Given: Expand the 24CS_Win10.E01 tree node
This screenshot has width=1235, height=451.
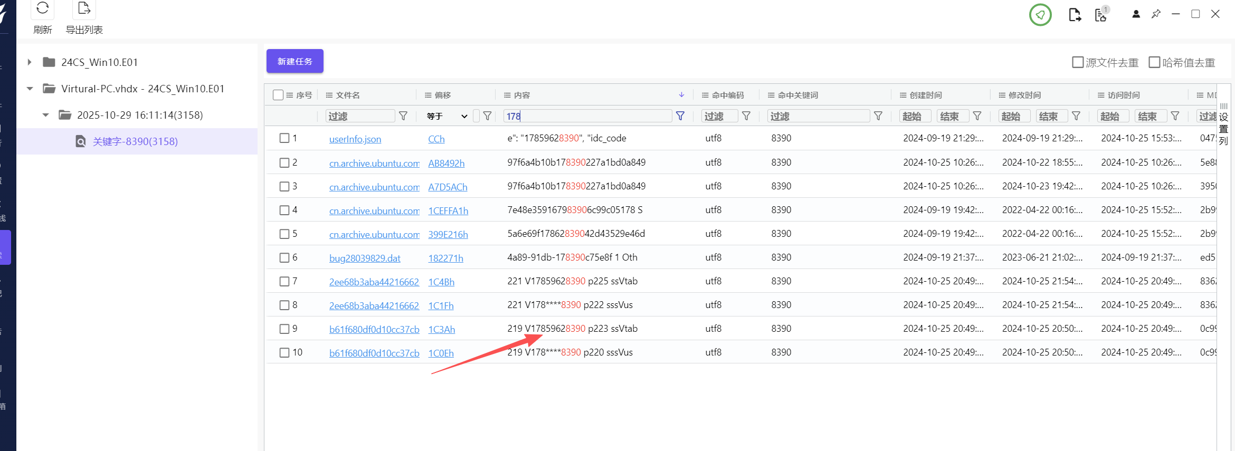Looking at the screenshot, I should click(x=30, y=62).
